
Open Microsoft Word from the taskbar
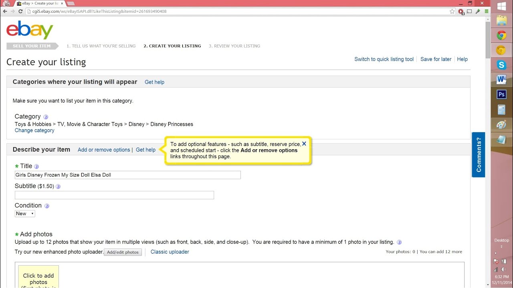coord(501,80)
